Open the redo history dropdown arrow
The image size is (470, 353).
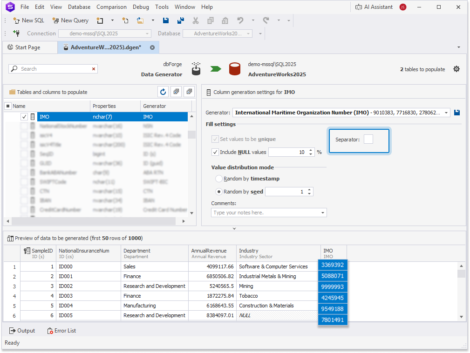tap(279, 20)
